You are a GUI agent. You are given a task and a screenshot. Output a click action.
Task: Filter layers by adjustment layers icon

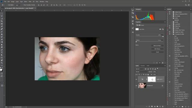[x=148, y=69]
